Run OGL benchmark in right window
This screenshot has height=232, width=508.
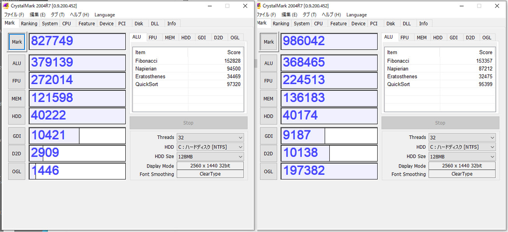pos(269,171)
